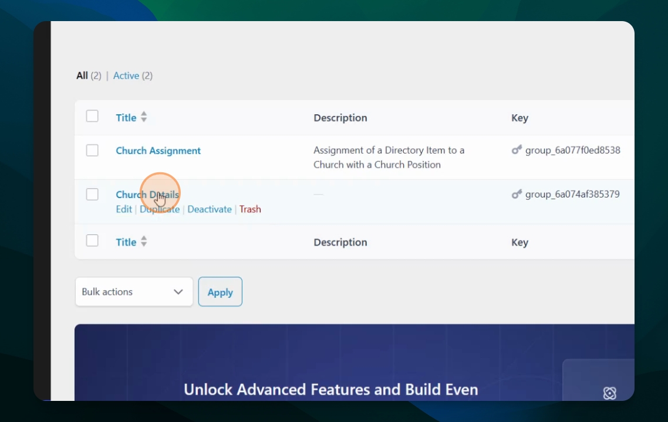Edit the Church Details group
The height and width of the screenshot is (422, 668).
pos(124,209)
